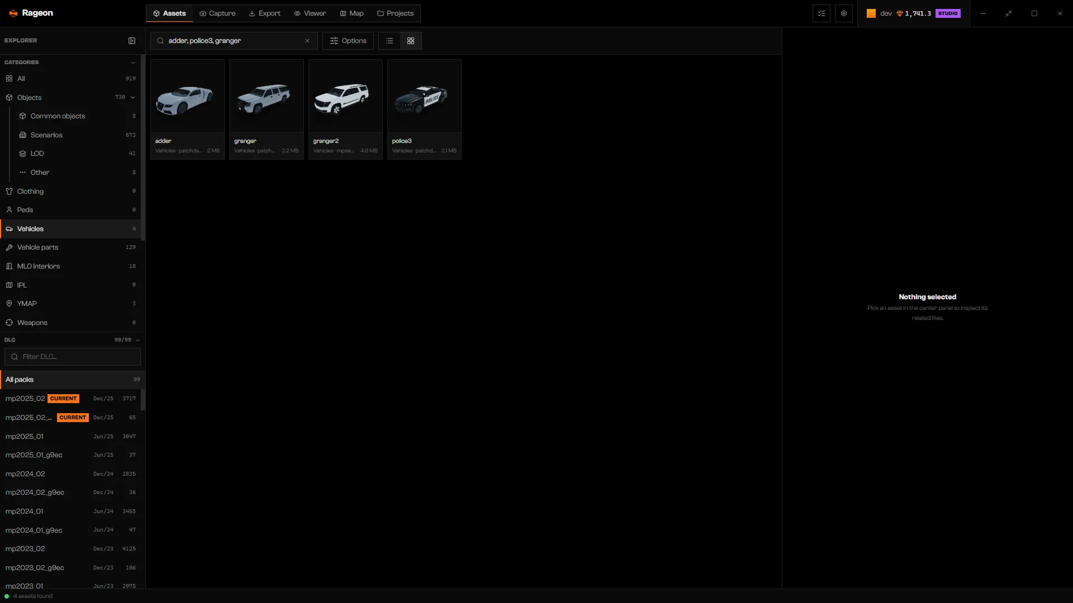
Task: Collapse the Explorer sidebar panel icon
Action: [132, 41]
